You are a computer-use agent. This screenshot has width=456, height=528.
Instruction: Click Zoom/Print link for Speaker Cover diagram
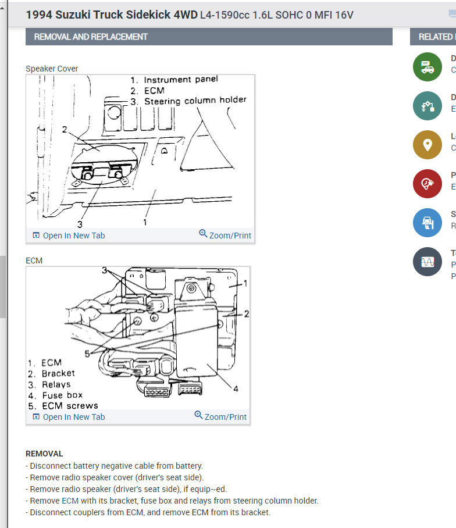(230, 236)
